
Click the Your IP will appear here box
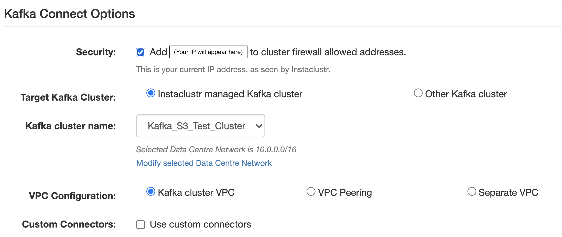pos(208,52)
